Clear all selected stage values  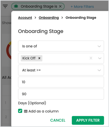(91, 58)
